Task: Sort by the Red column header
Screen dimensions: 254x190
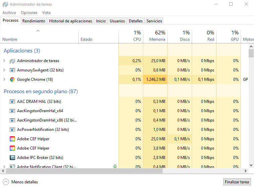Action: tap(204, 36)
